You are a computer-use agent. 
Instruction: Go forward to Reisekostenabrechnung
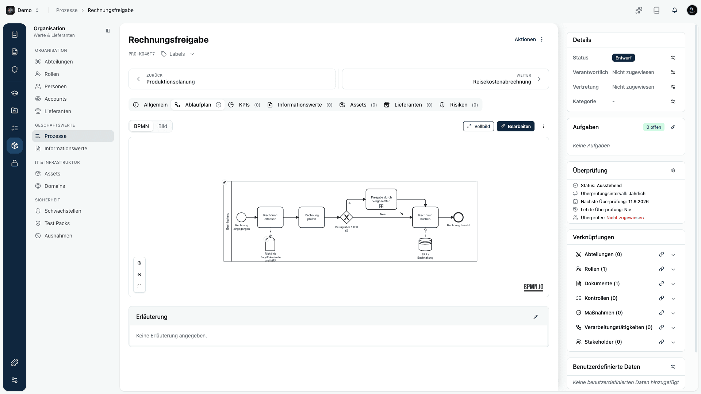pos(445,79)
